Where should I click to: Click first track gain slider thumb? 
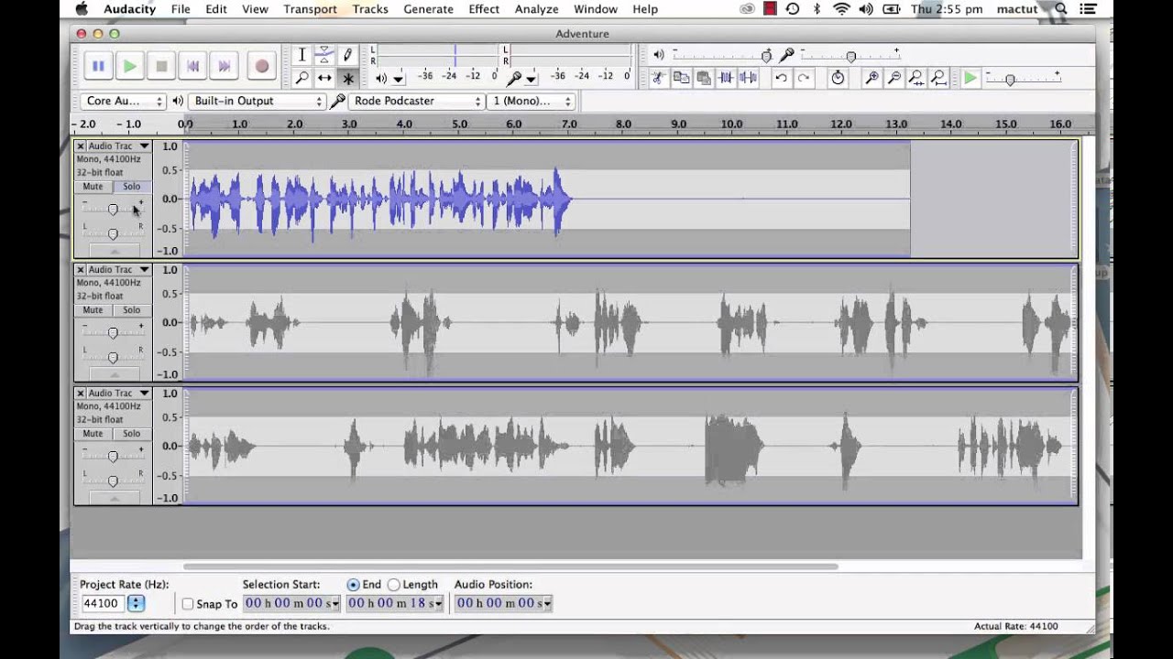[x=113, y=210]
